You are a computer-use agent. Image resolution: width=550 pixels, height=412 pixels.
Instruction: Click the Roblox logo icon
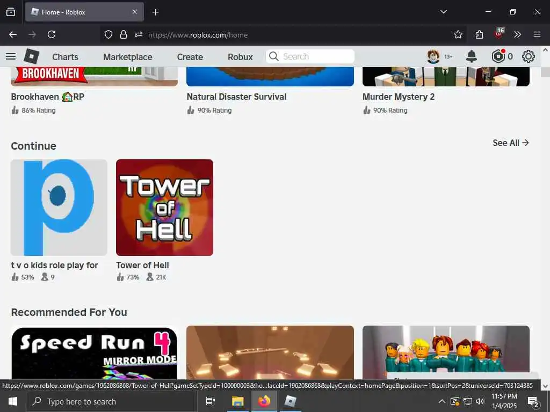point(32,56)
